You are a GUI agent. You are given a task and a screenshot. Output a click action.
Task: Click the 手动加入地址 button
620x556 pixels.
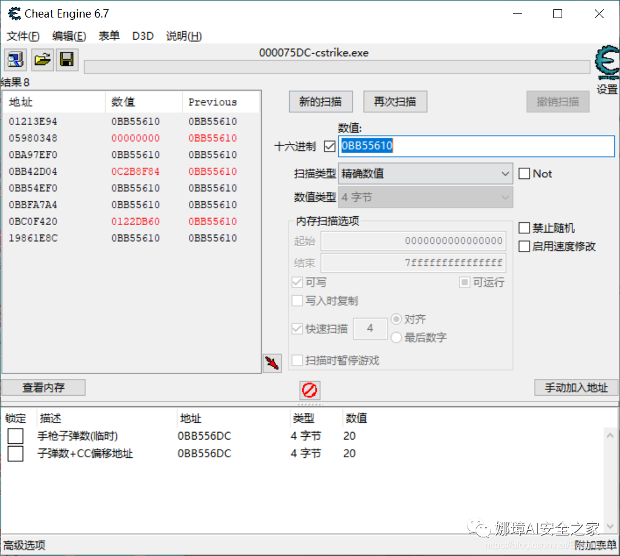click(576, 388)
